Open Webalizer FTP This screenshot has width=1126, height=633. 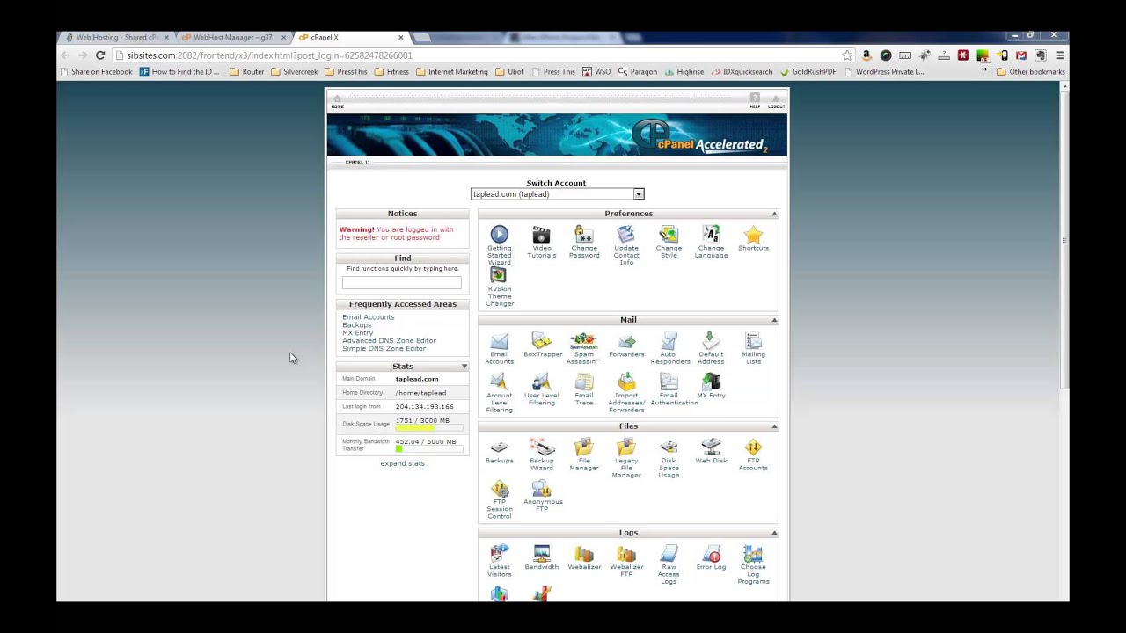626,554
